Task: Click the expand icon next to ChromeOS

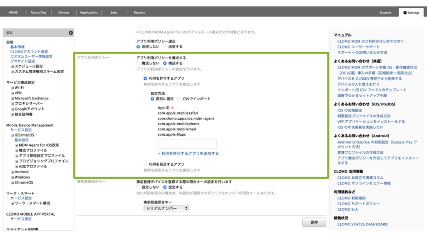Action: [13, 182]
